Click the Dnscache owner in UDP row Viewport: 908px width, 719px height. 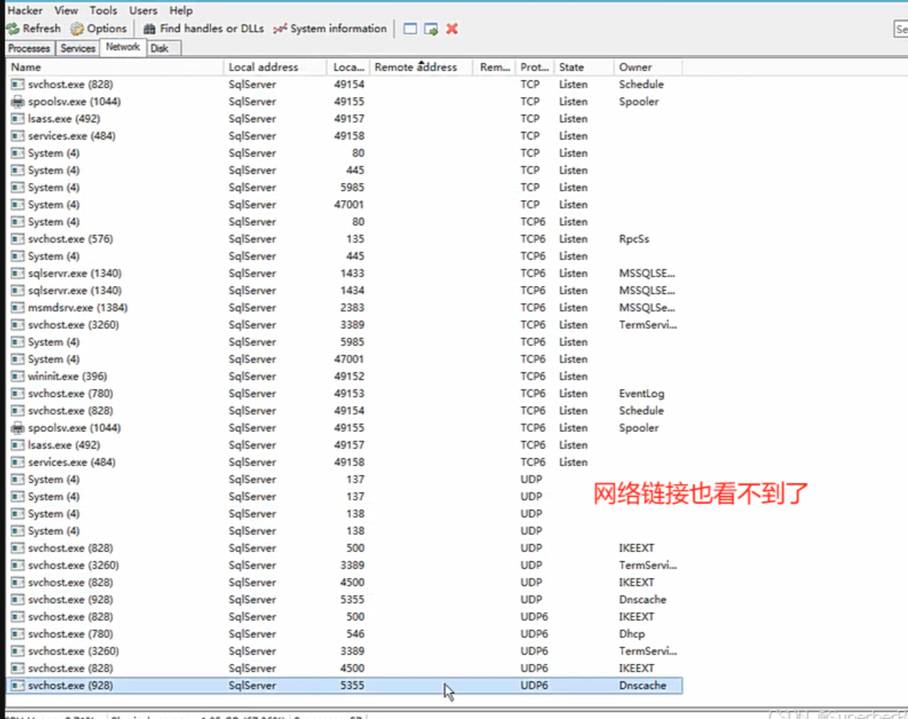tap(642, 600)
